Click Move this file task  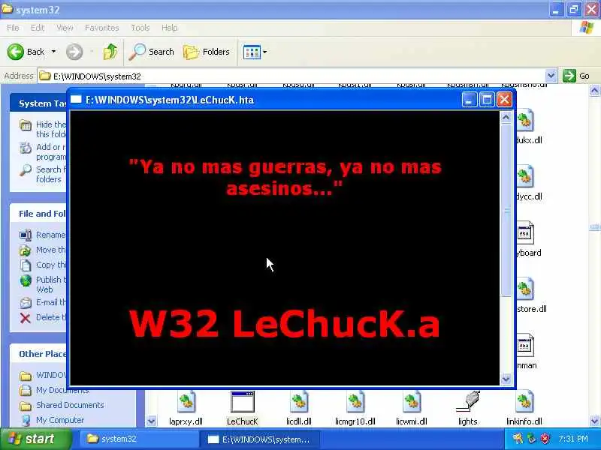point(43,250)
